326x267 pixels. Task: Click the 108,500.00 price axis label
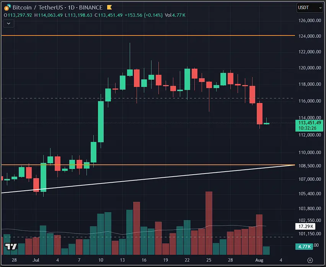pyautogui.click(x=310, y=166)
